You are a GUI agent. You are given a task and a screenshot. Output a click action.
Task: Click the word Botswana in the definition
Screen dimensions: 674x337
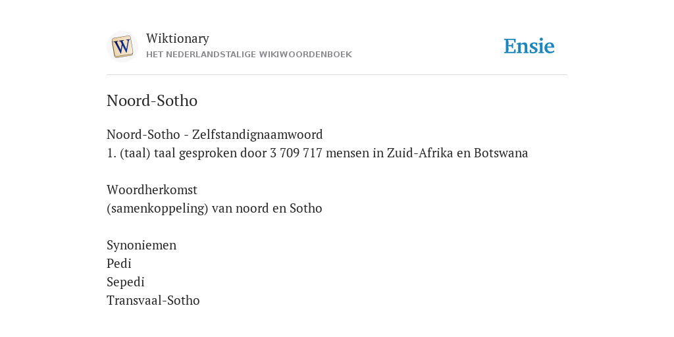pos(501,153)
